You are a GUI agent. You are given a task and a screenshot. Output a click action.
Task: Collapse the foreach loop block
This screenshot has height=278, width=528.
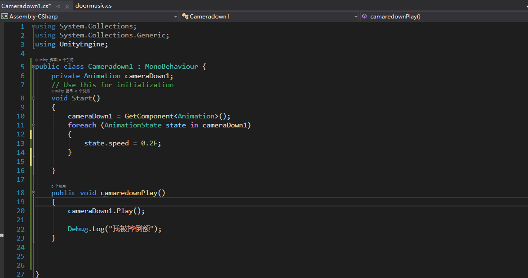[33, 125]
